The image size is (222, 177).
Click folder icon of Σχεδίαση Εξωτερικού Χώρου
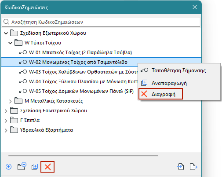[14, 33]
